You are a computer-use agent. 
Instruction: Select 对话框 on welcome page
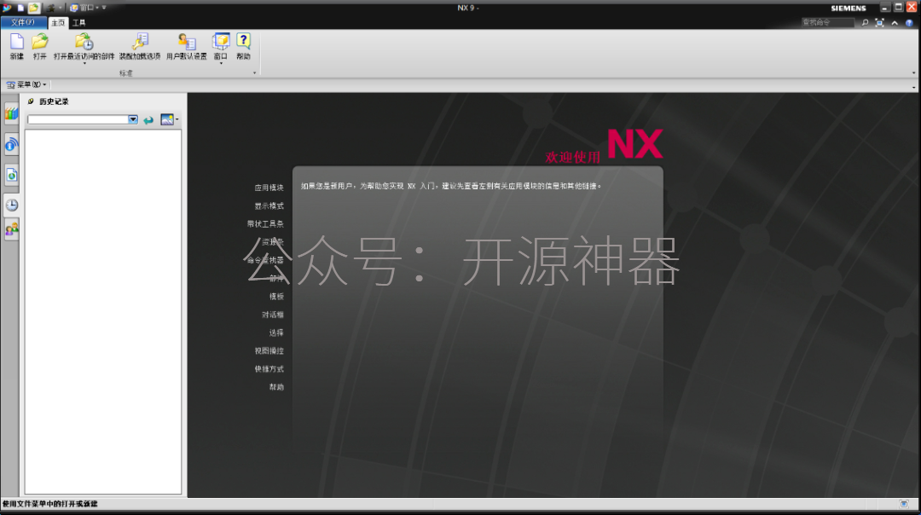273,315
